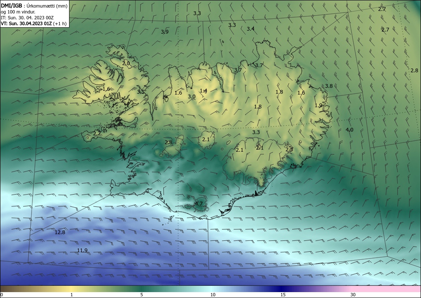Image resolution: width=421 pixels, height=298 pixels.
Task: Click the 2.3 value label
Action: pos(289,150)
